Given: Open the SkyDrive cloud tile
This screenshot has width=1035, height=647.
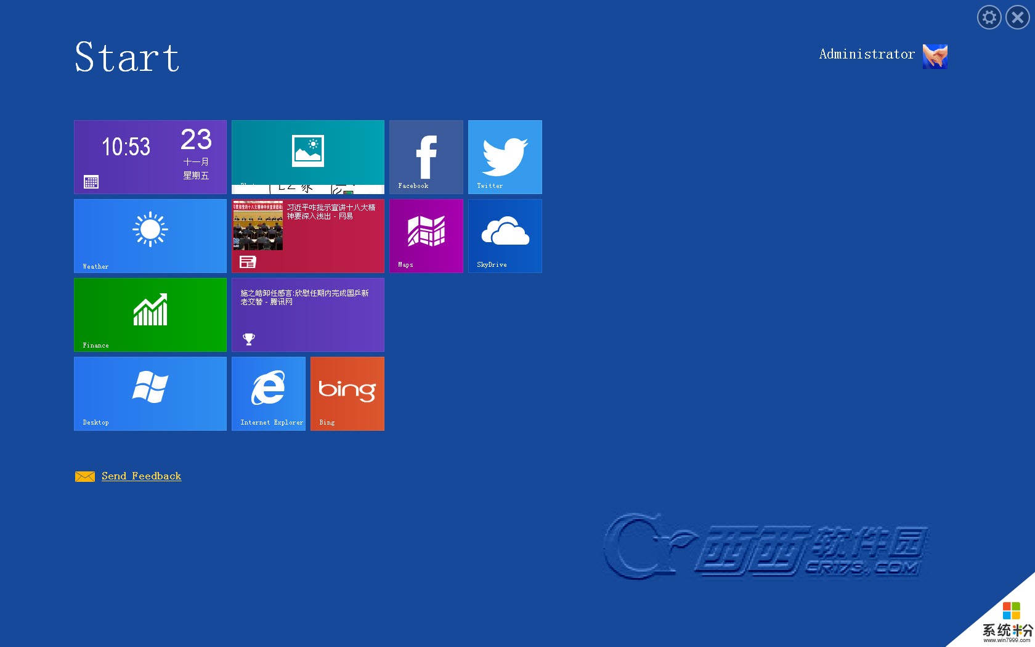Looking at the screenshot, I should click(505, 235).
